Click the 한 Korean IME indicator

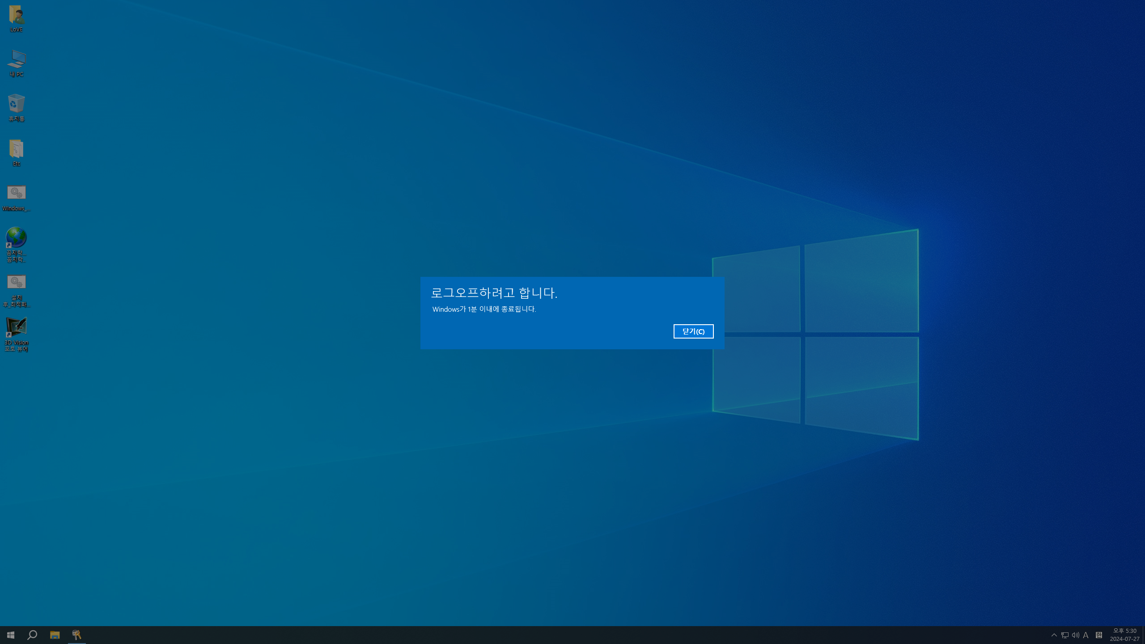click(1098, 635)
